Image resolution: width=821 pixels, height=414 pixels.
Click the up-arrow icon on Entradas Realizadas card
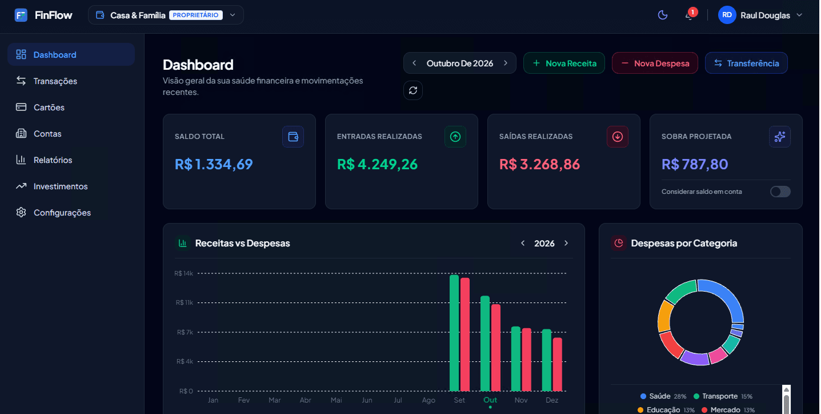pos(455,137)
